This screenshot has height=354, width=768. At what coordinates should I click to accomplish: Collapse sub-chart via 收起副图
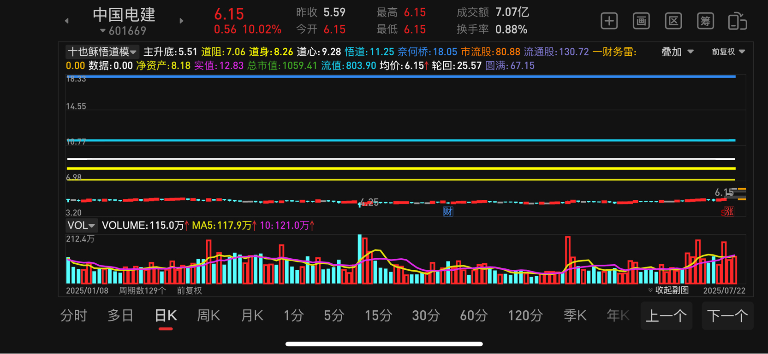[x=668, y=290]
